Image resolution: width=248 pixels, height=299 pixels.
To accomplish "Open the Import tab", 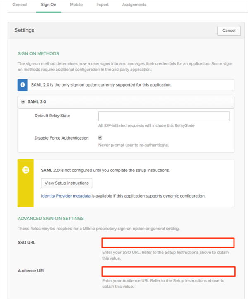I will point(102,5).
